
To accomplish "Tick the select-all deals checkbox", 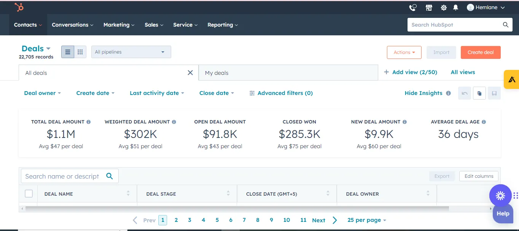I will click(x=29, y=194).
